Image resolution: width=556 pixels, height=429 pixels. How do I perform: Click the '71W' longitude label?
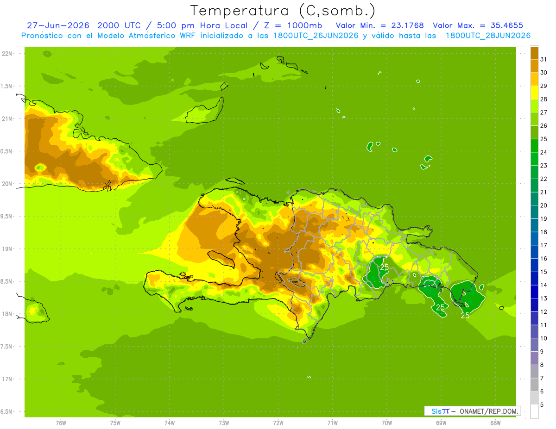click(x=332, y=423)
